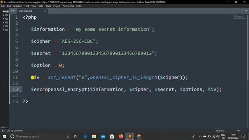Click line number 11 in gutter
The height and width of the screenshot is (140, 249).
click(15, 77)
